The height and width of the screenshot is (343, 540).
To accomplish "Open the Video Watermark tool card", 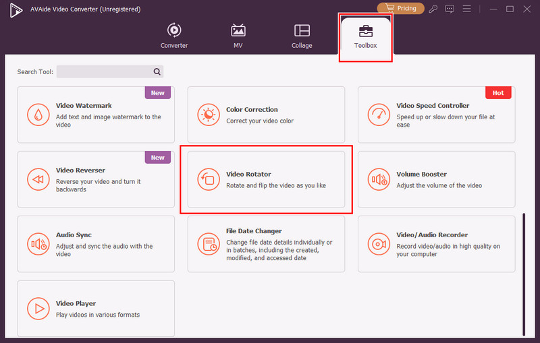I will click(96, 115).
